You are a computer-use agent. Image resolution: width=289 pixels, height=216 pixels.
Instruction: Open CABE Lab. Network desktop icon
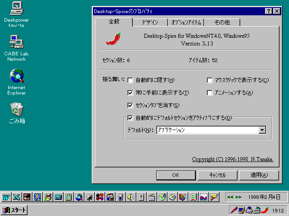pos(17,48)
